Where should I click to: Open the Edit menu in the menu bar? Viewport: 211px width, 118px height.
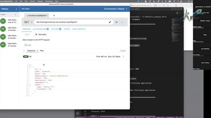[x=21, y=1]
